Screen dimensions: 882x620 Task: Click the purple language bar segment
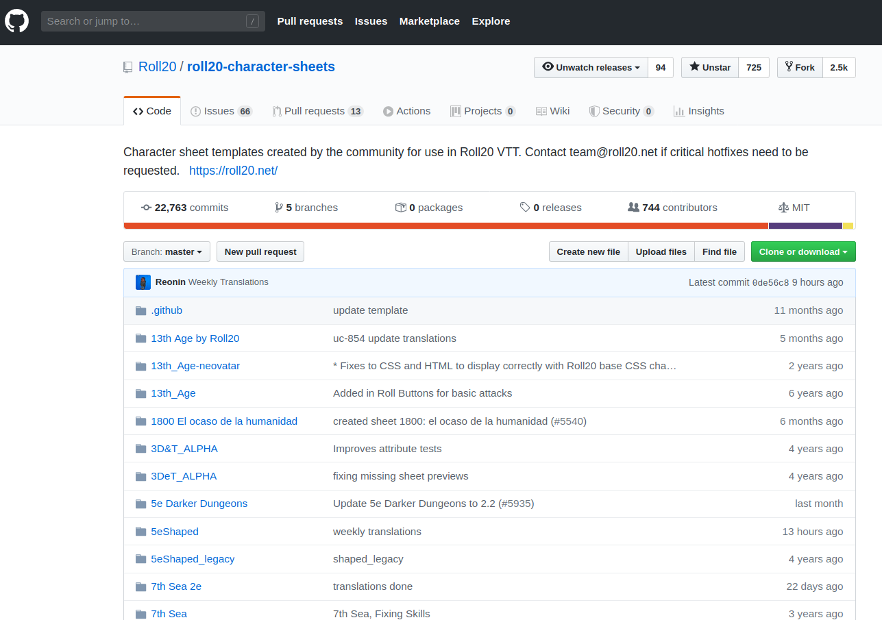[805, 226]
